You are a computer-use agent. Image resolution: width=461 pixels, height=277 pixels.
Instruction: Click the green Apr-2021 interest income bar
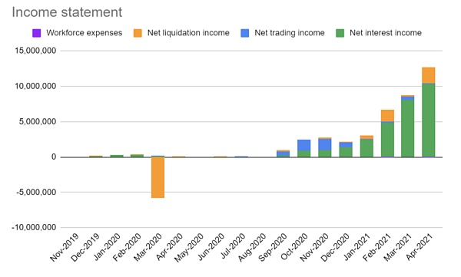coord(429,120)
